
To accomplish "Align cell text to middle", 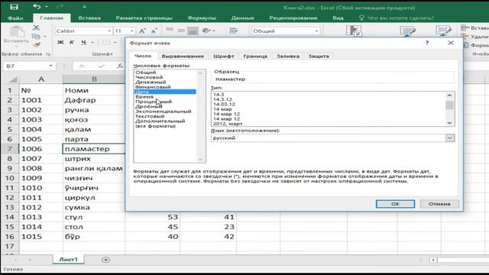I will (181, 31).
